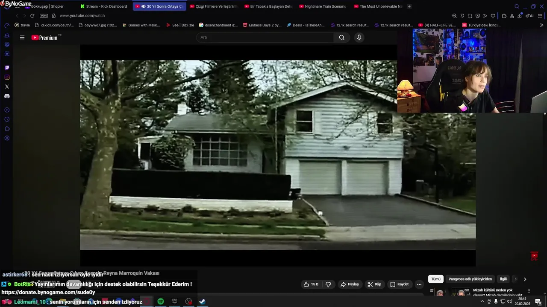Start voice search with the microphone icon
Image resolution: width=547 pixels, height=307 pixels.
click(359, 38)
